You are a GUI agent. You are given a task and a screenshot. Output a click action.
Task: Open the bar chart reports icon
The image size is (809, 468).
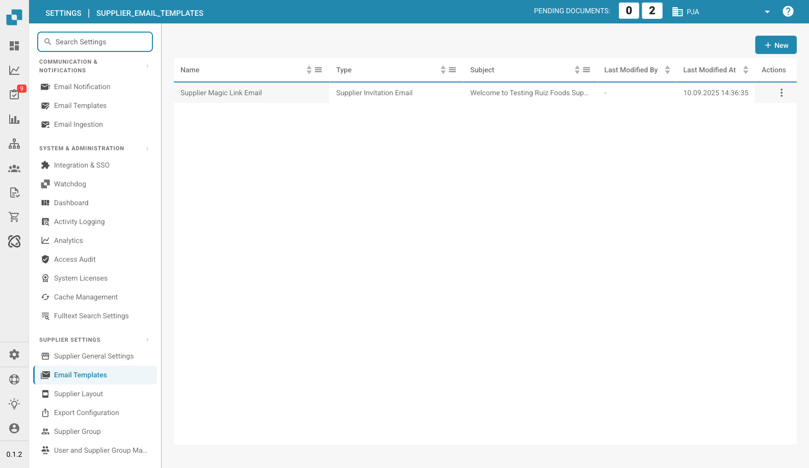click(14, 119)
